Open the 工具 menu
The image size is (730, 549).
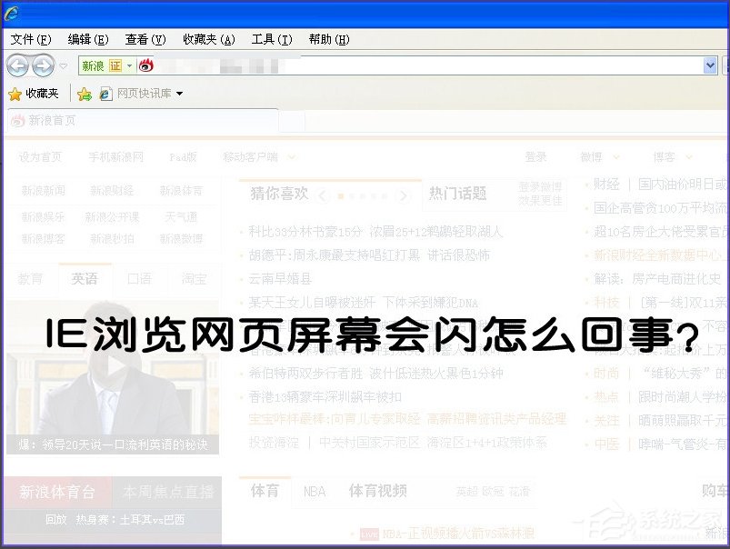[x=270, y=39]
